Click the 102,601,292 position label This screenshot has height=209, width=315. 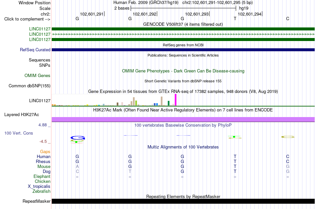click(x=145, y=14)
